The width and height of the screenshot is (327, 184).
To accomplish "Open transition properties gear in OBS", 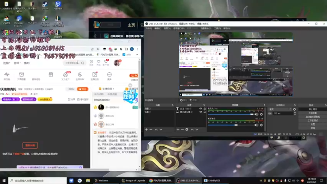I will pyautogui.click(x=294, y=109).
